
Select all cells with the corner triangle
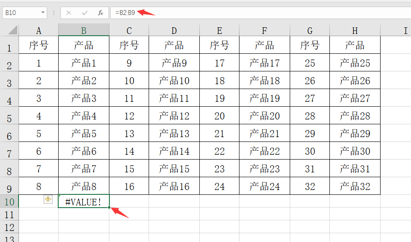click(13, 30)
